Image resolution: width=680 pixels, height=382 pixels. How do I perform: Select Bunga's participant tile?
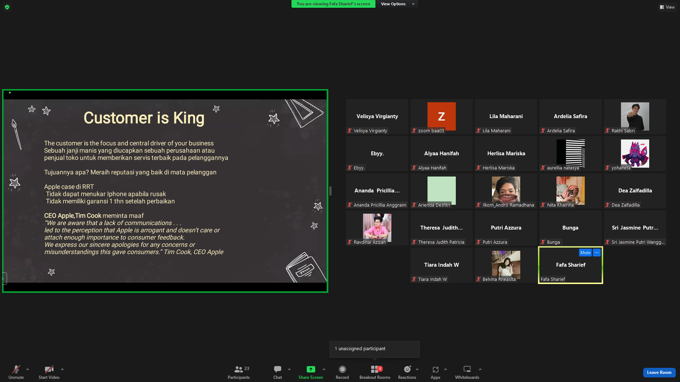(571, 228)
